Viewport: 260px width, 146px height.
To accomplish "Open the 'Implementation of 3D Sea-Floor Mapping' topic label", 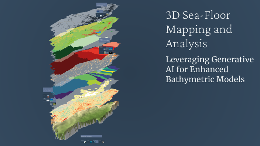I will [x=48, y=90].
